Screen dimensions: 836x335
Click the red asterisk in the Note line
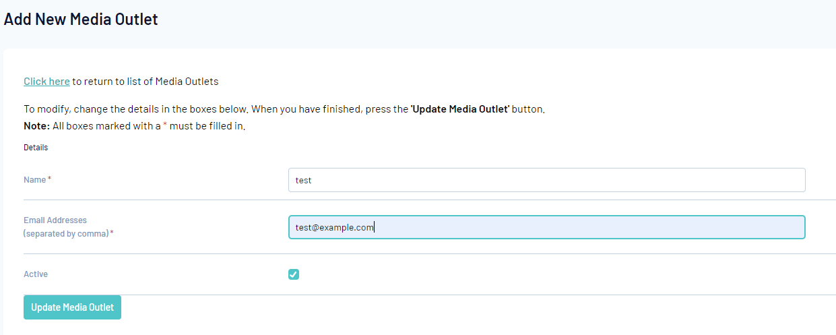(165, 125)
